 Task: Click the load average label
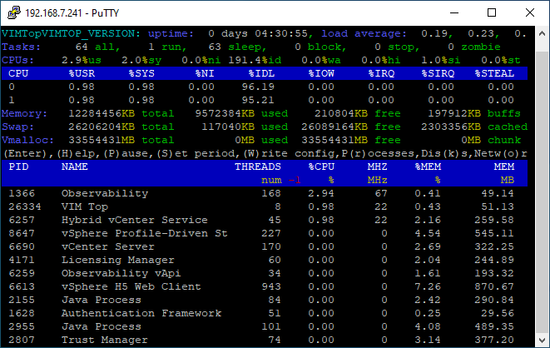point(364,33)
